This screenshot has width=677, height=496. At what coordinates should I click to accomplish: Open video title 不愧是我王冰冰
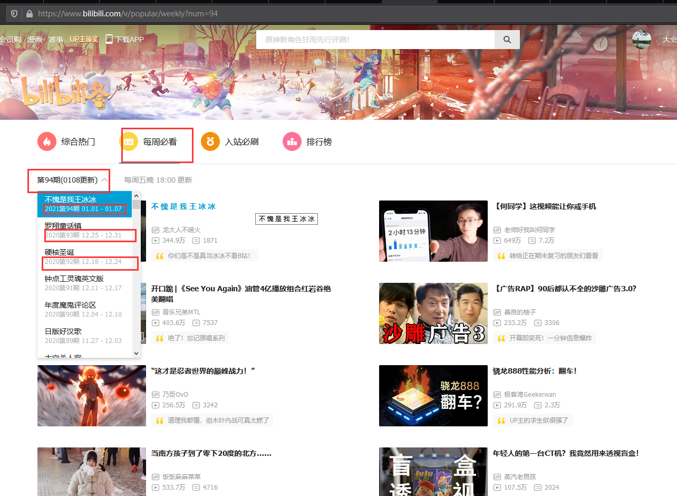point(183,206)
